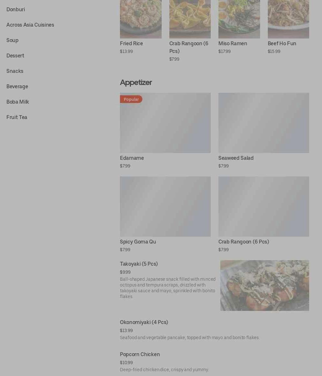Select the Beef Ho Fun item
322x376 pixels.
(288, 27)
